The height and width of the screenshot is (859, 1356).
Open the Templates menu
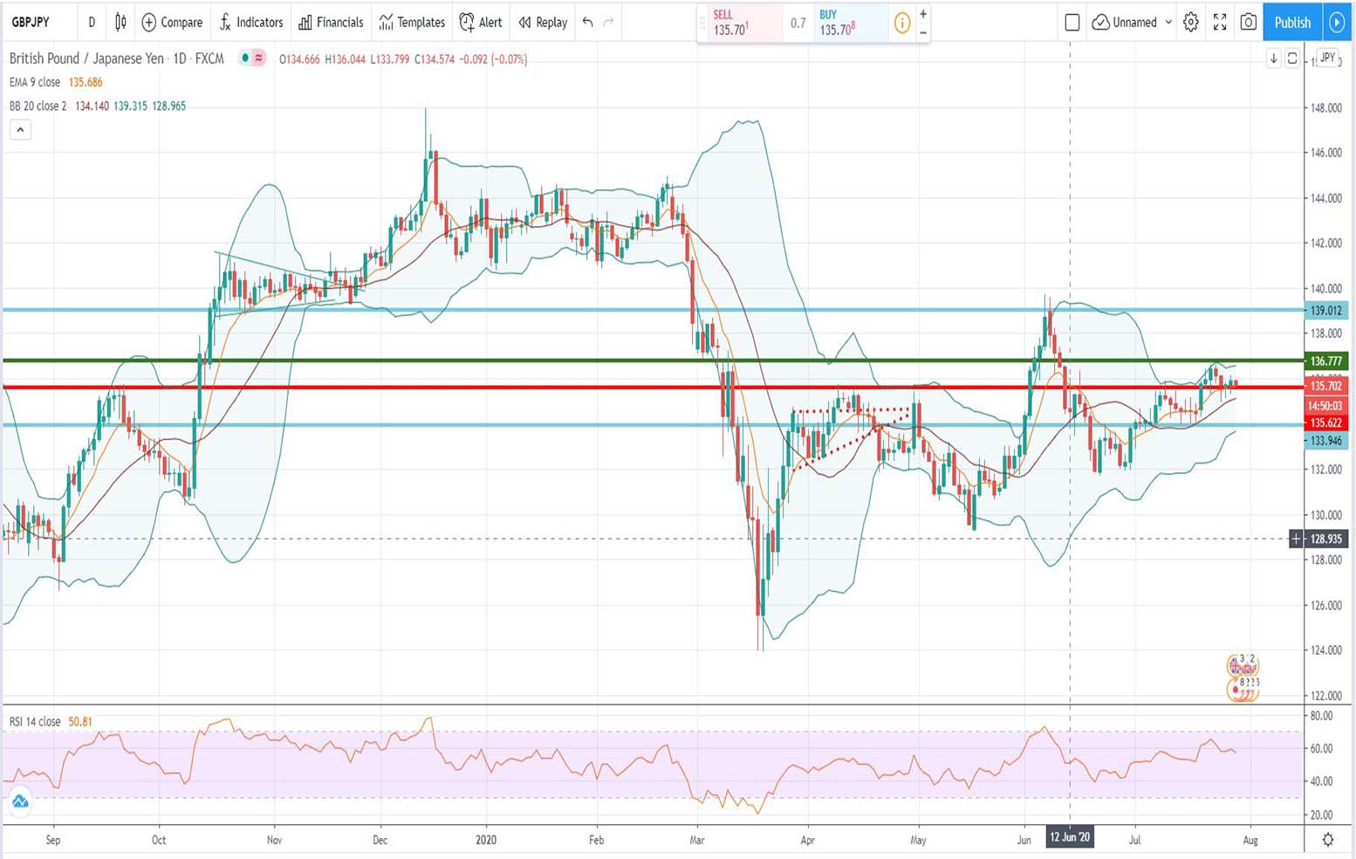tap(411, 23)
